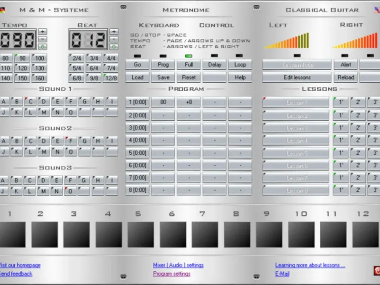Click the beat pad under number 7
This screenshot has width=380, height=285.
[x=205, y=235]
